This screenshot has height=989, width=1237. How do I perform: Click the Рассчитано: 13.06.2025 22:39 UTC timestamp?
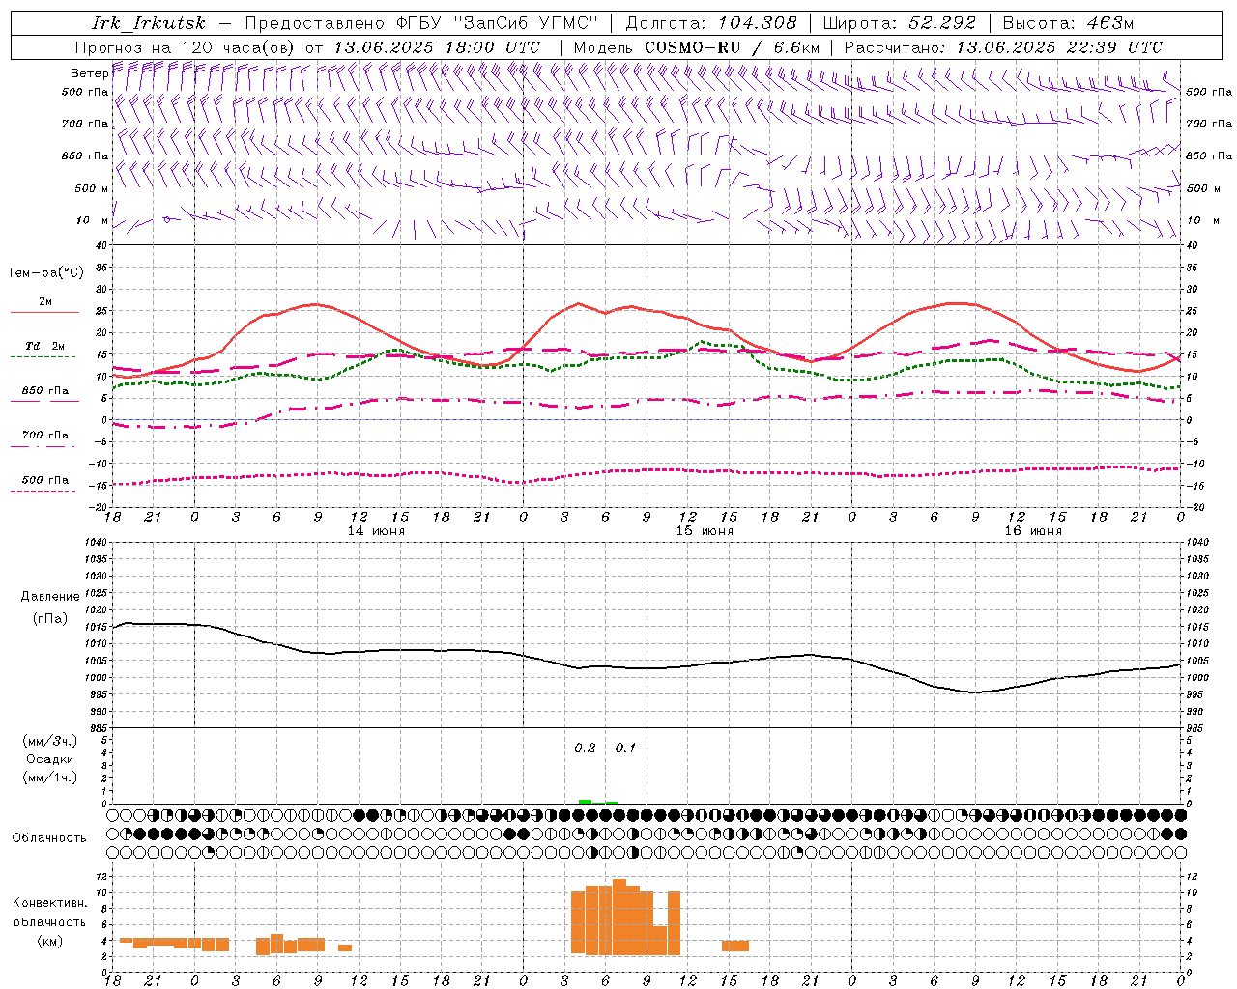point(1003,47)
